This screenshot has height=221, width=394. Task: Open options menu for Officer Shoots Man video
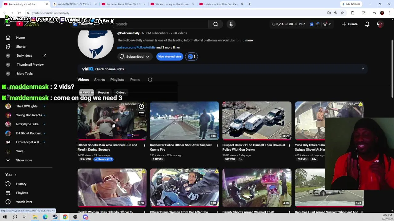(x=144, y=145)
